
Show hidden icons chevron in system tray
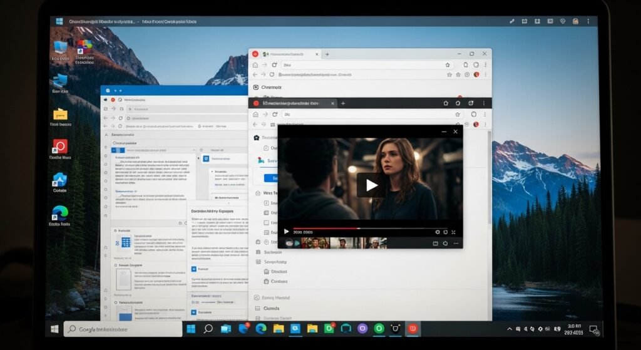(x=510, y=329)
